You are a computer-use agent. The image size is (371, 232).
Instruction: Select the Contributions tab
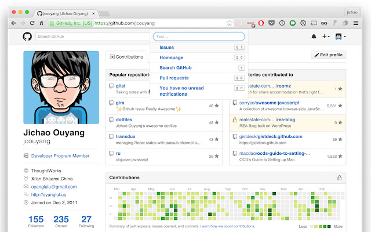(126, 57)
